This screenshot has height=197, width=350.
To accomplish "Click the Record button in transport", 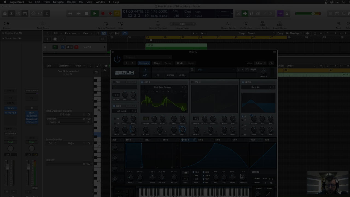I will [x=103, y=13].
